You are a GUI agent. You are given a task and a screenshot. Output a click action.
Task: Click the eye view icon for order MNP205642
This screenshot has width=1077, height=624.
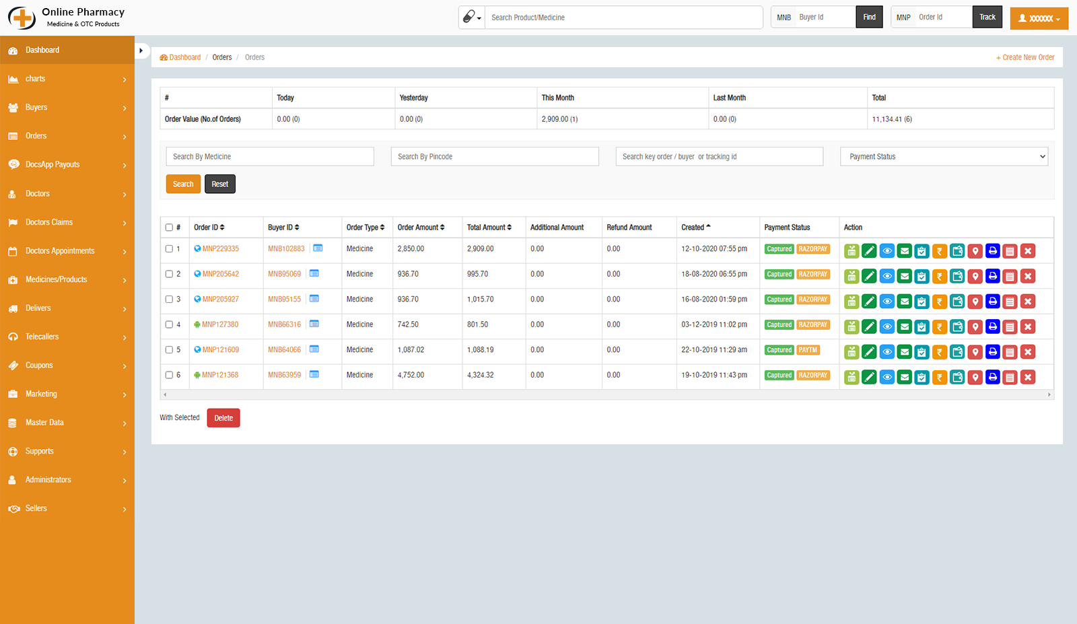[x=887, y=276]
